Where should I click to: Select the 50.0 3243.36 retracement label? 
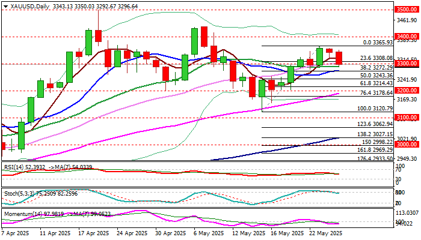(376, 76)
